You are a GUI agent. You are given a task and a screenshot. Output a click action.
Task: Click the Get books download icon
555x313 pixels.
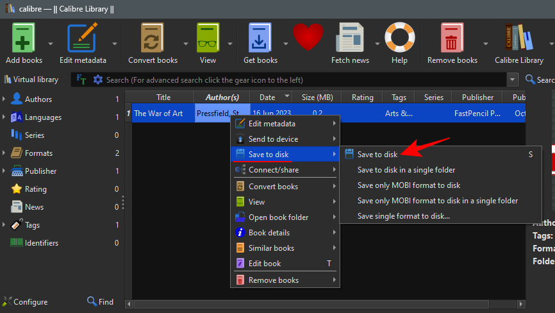pyautogui.click(x=260, y=40)
